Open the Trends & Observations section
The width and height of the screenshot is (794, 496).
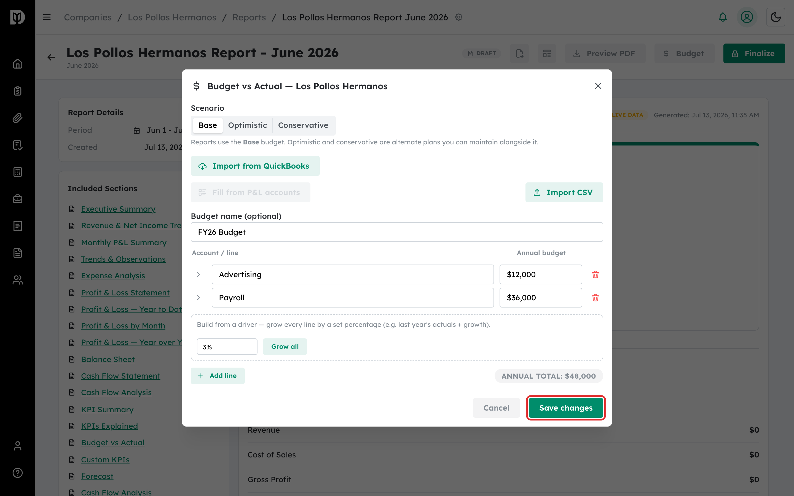[123, 259]
